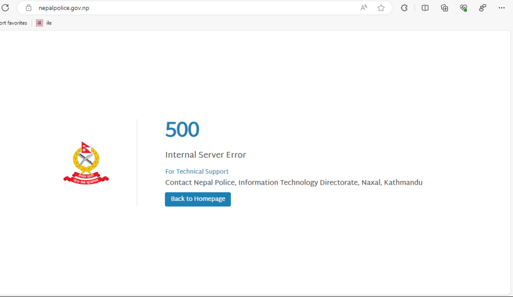Open Settings and more ellipsis menu

click(x=501, y=7)
